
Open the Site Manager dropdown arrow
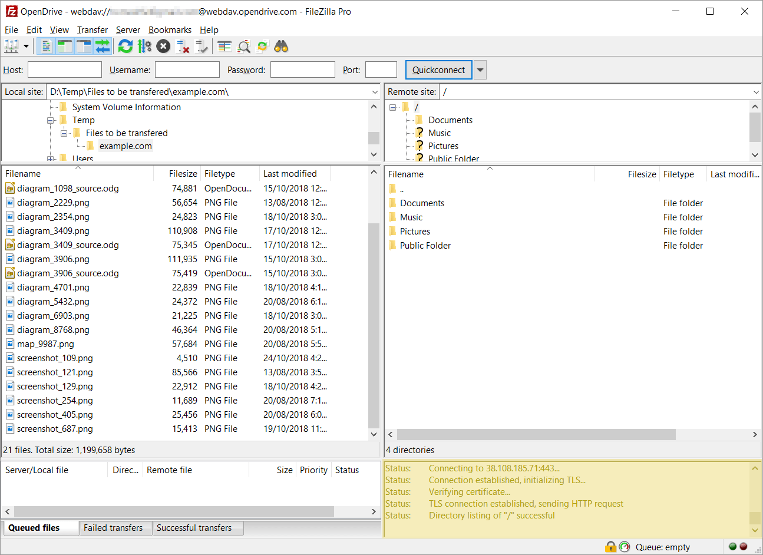(x=26, y=46)
